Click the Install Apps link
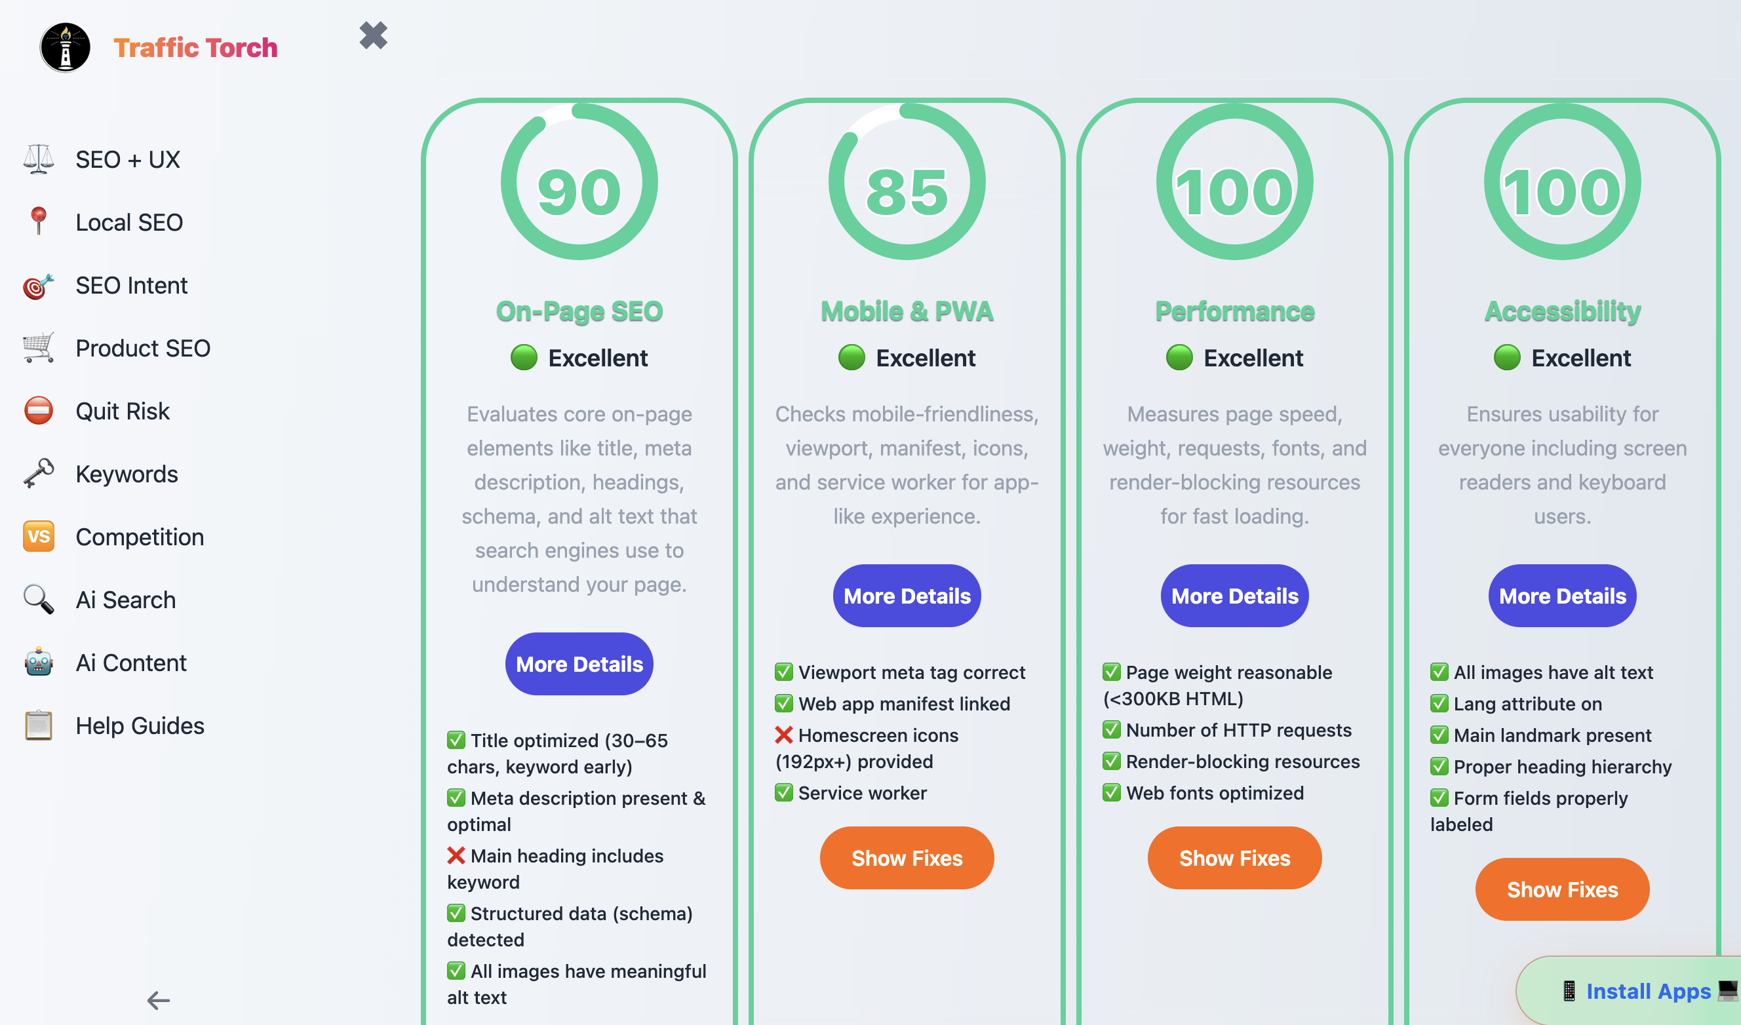This screenshot has height=1025, width=1741. (x=1648, y=991)
